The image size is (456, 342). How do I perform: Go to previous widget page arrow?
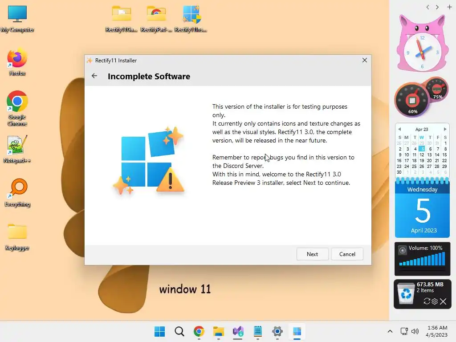[427, 7]
